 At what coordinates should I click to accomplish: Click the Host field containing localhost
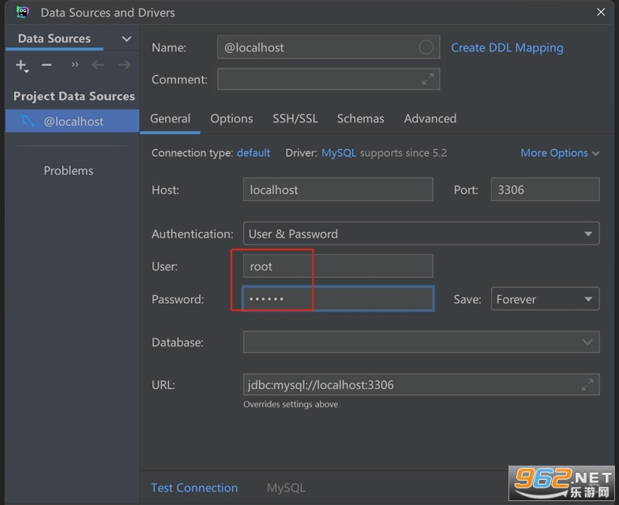pos(338,189)
